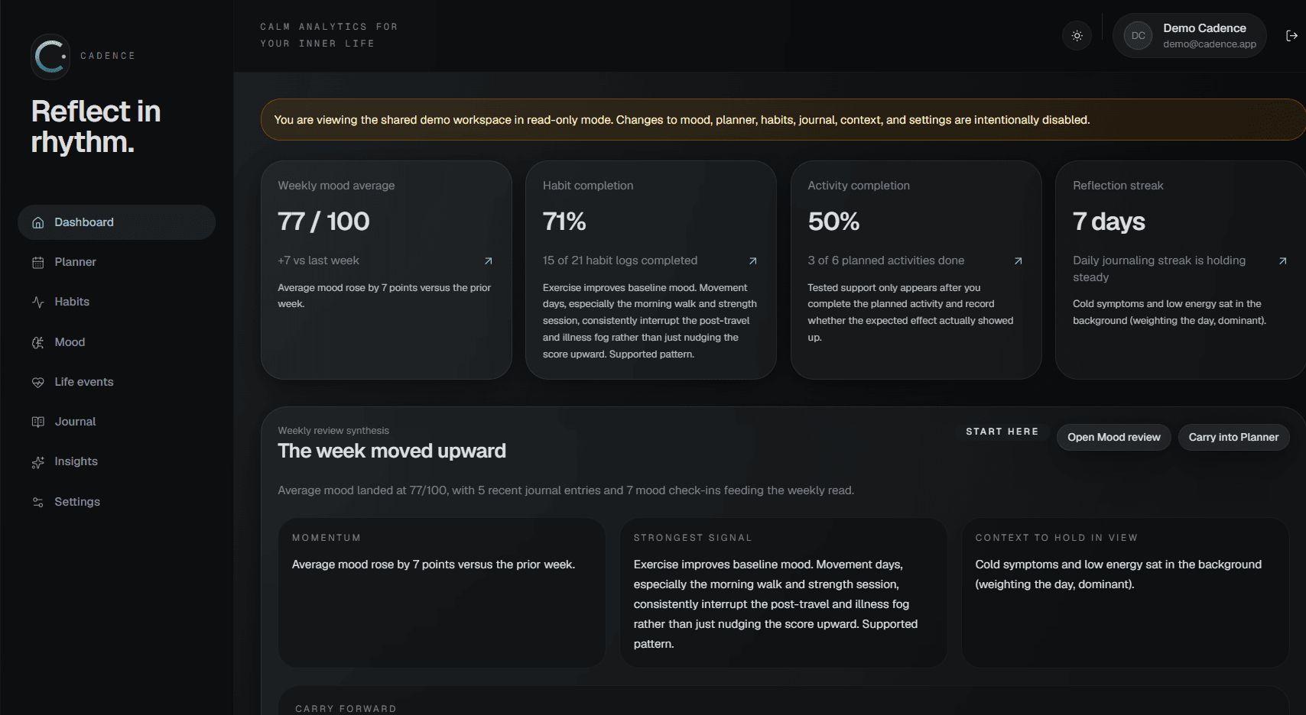The width and height of the screenshot is (1306, 715).
Task: Click the DC user avatar
Action: click(1138, 36)
